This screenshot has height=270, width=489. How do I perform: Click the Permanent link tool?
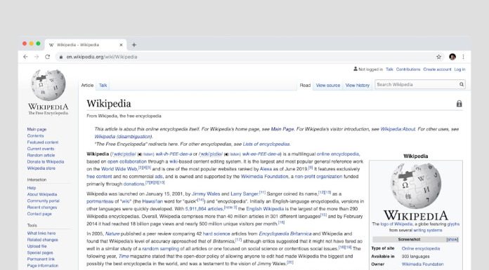tap(41, 259)
